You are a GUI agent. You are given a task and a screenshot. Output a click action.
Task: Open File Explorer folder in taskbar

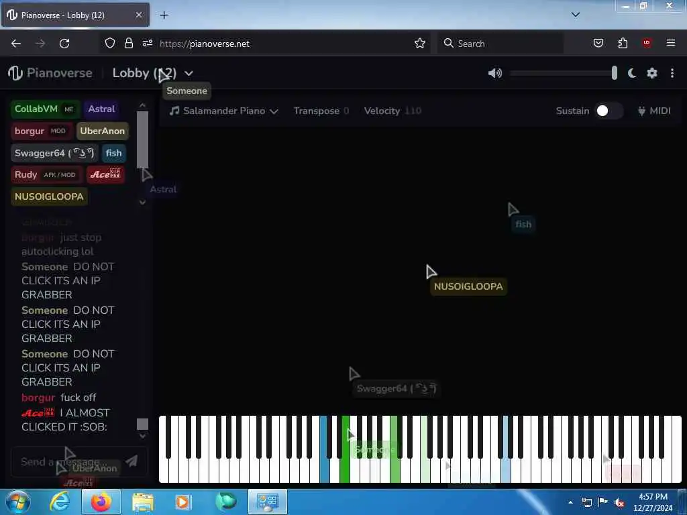click(143, 502)
